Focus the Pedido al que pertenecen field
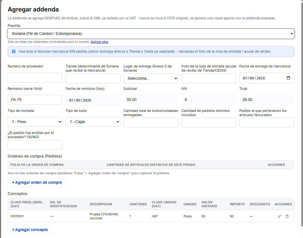Viewport: 303px width, 238px height. (267, 122)
